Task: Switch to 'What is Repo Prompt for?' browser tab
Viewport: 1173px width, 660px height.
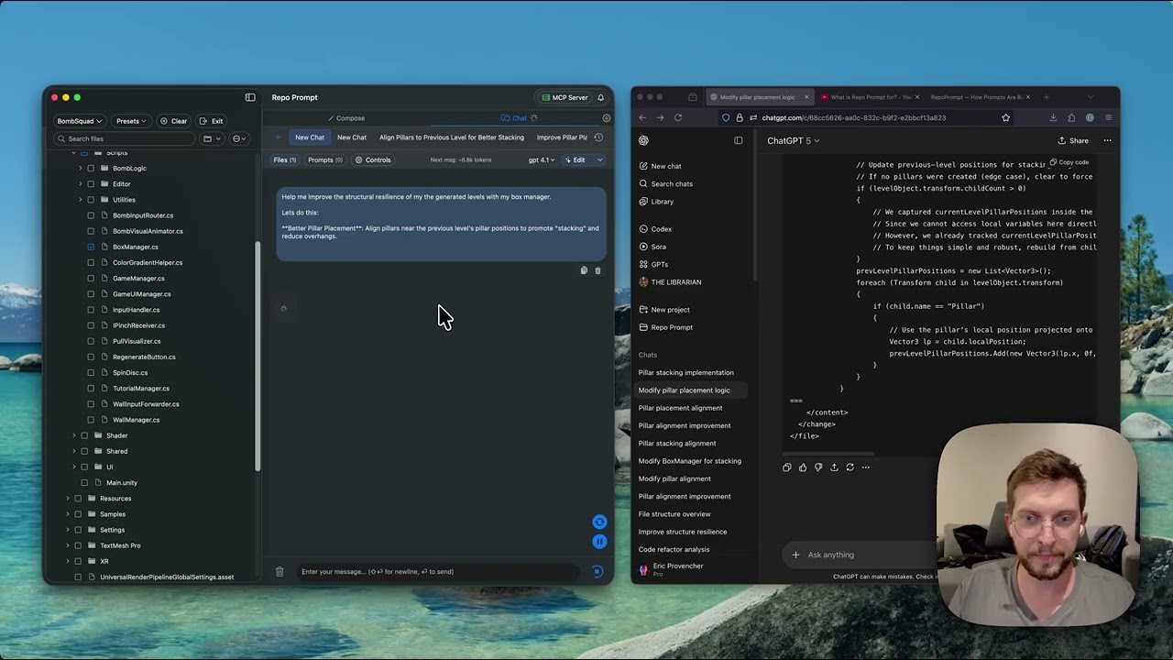Action: [x=871, y=97]
